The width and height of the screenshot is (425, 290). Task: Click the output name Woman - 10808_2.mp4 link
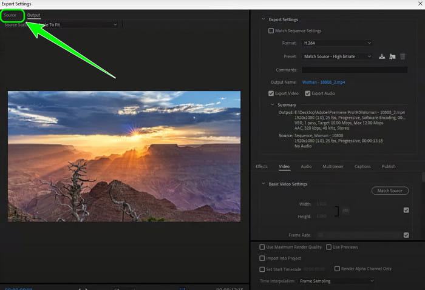[324, 82]
